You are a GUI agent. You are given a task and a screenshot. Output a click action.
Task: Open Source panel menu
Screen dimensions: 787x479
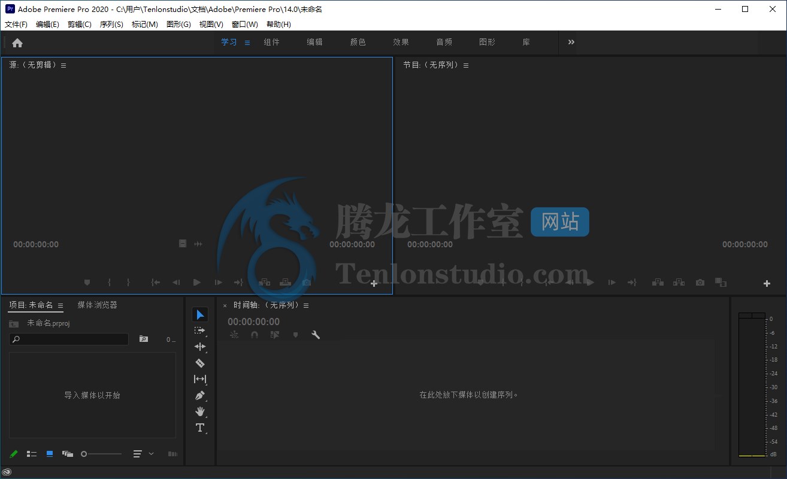coord(63,65)
